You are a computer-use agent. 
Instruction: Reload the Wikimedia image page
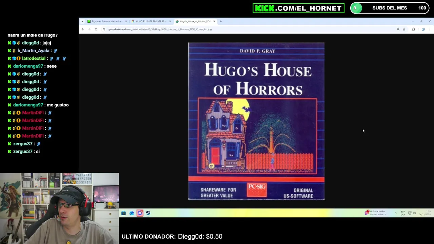tap(96, 29)
